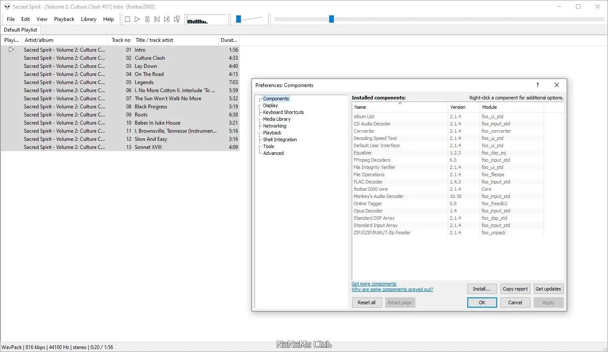Play a random track icon

[x=177, y=19]
